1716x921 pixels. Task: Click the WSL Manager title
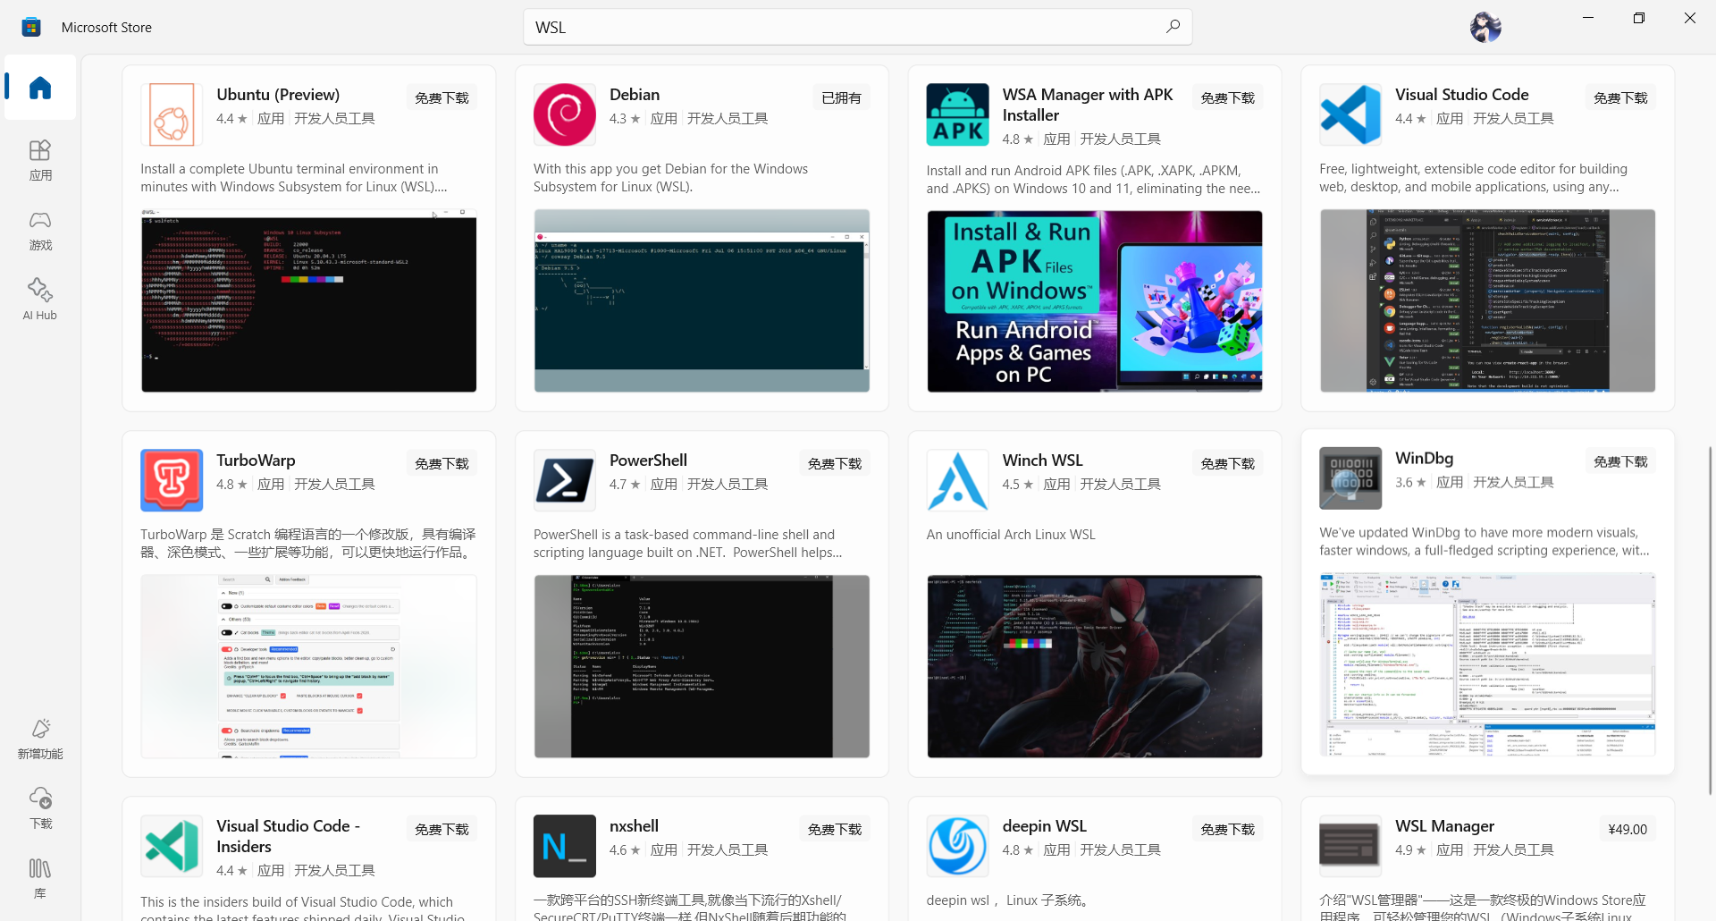point(1444,826)
